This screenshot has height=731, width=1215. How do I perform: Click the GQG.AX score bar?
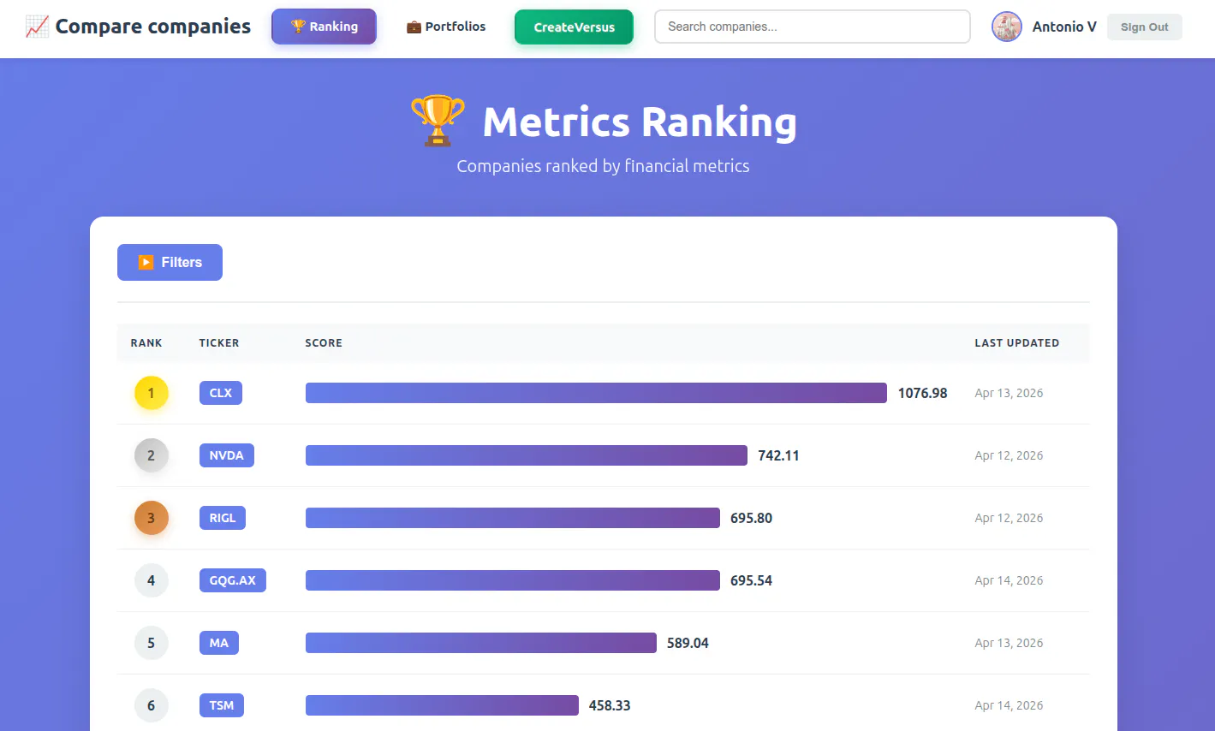513,580
